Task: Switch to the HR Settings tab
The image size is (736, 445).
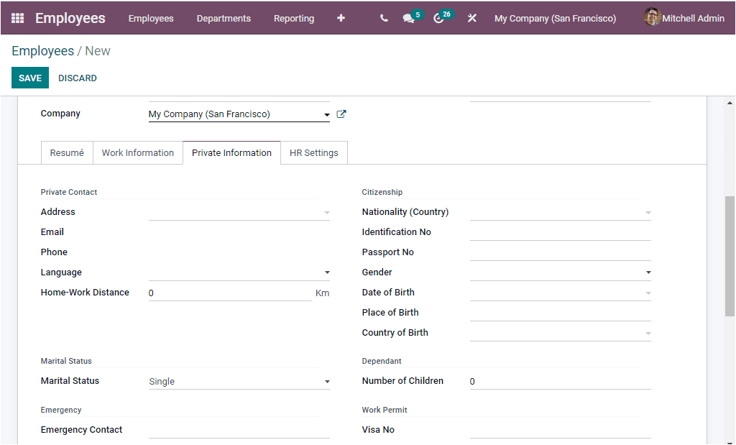Action: [313, 152]
